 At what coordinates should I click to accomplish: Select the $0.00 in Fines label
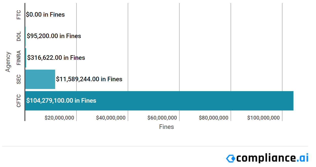pyautogui.click(x=45, y=15)
